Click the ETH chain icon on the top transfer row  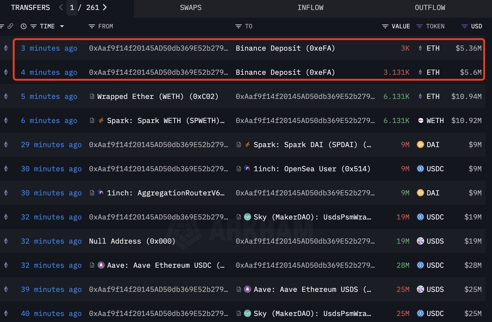(x=6, y=48)
